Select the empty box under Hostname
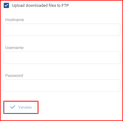123x121 pixels. tap(62, 30)
